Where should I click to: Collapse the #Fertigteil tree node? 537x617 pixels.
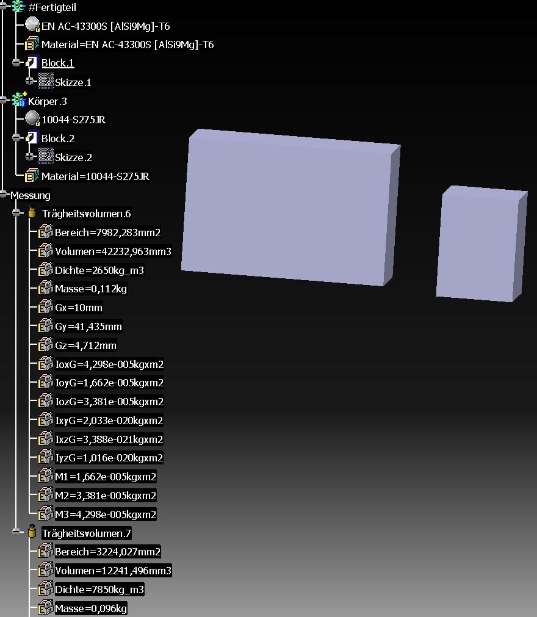pyautogui.click(x=4, y=6)
